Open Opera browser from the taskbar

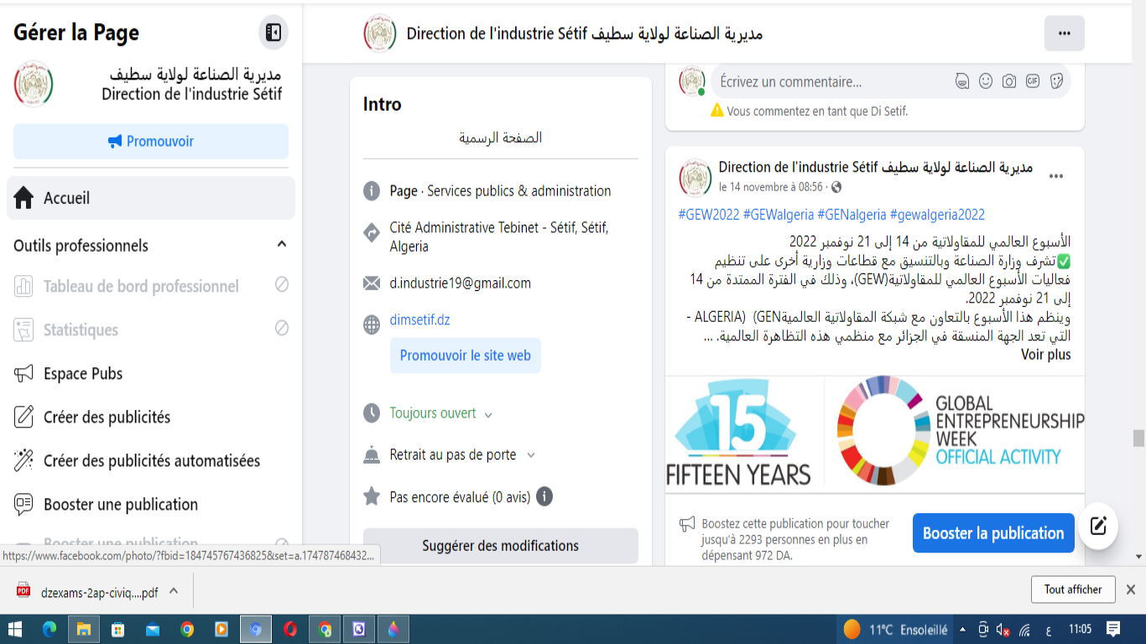point(290,629)
